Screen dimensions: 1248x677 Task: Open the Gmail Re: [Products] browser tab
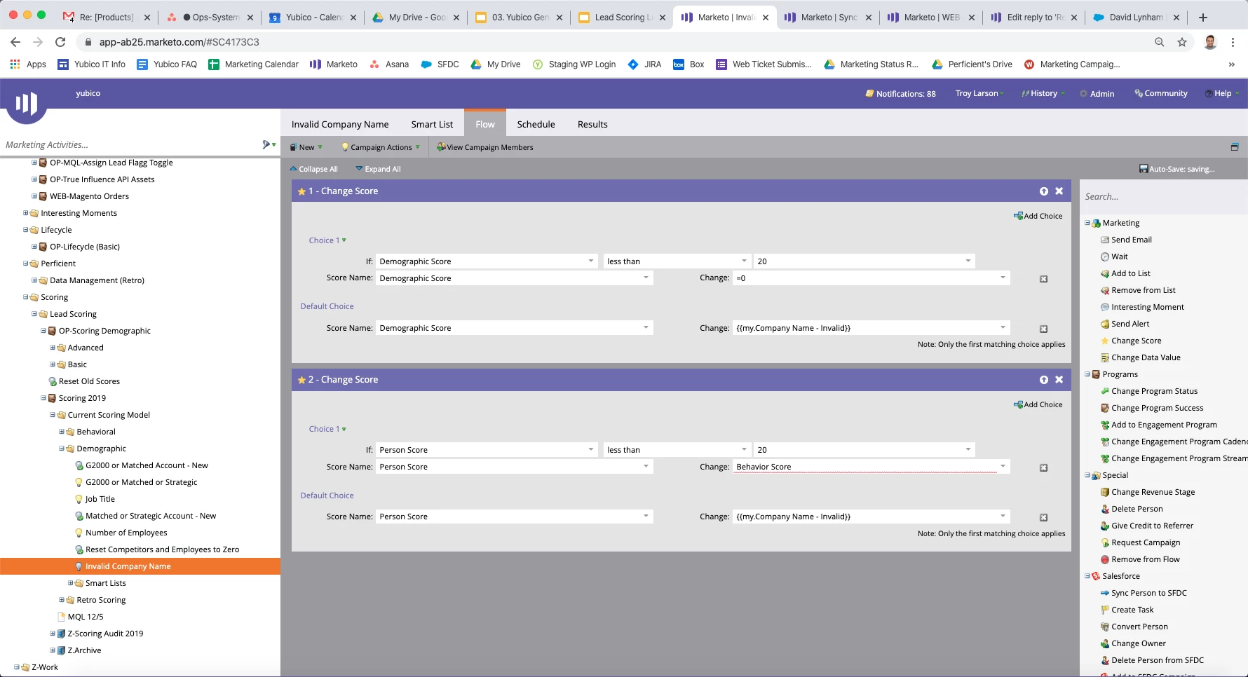point(107,17)
